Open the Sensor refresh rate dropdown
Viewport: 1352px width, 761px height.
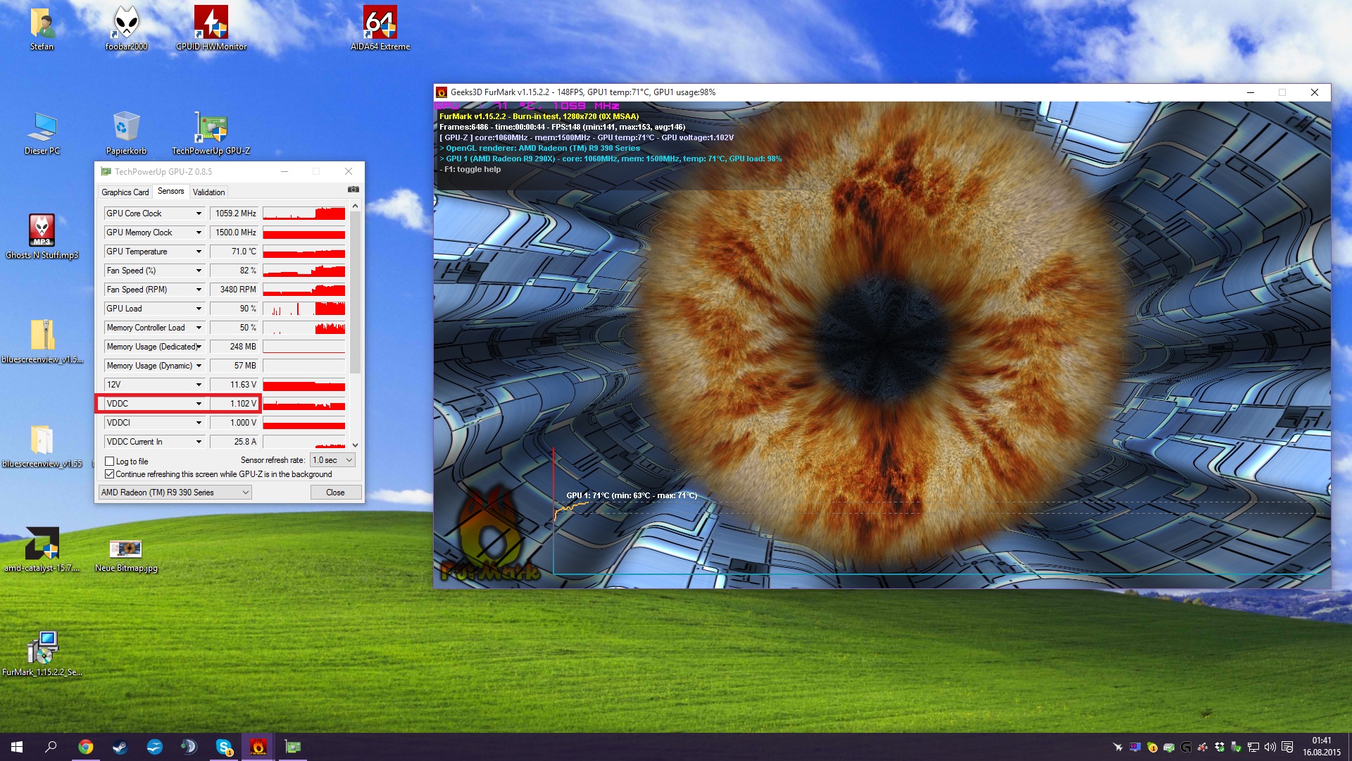tap(332, 460)
